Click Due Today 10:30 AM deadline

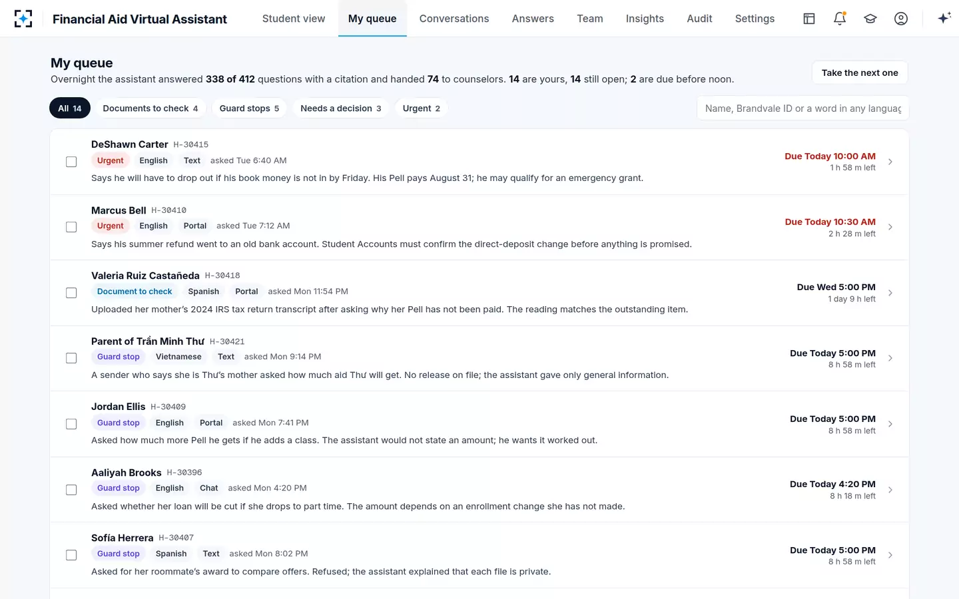click(x=830, y=222)
